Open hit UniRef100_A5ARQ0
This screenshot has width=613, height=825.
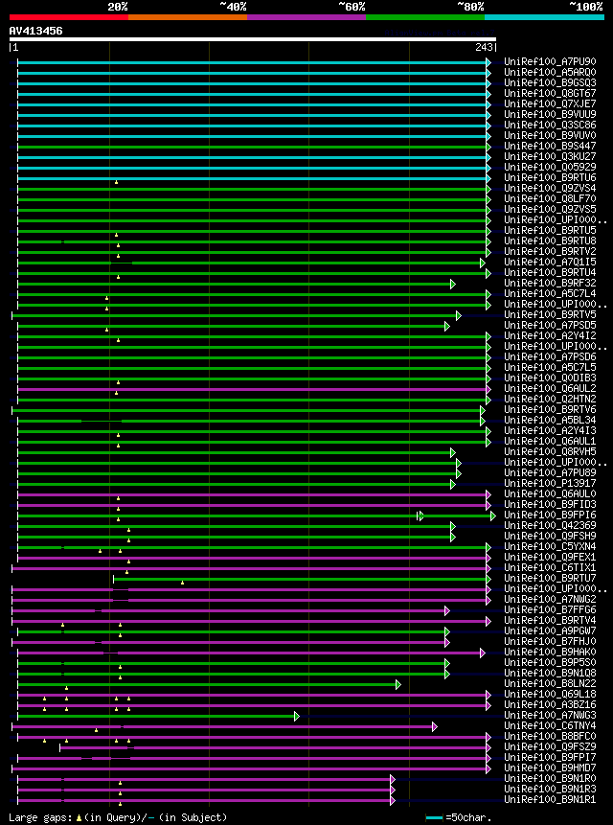click(550, 72)
